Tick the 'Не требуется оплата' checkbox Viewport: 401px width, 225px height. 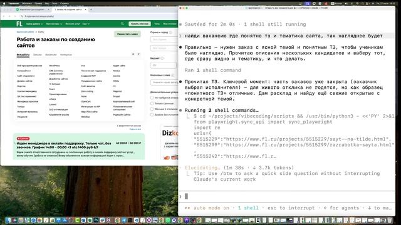(x=152, y=97)
